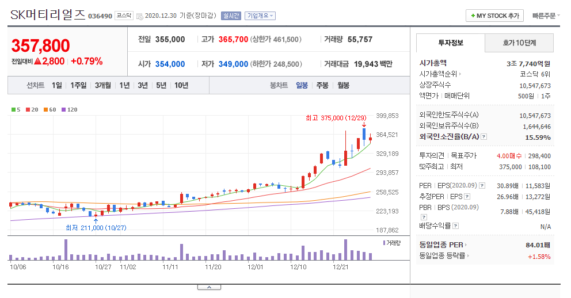Click the 외국인소진율 value 15.59%
Screen dimensions: 571x298
click(x=538, y=137)
